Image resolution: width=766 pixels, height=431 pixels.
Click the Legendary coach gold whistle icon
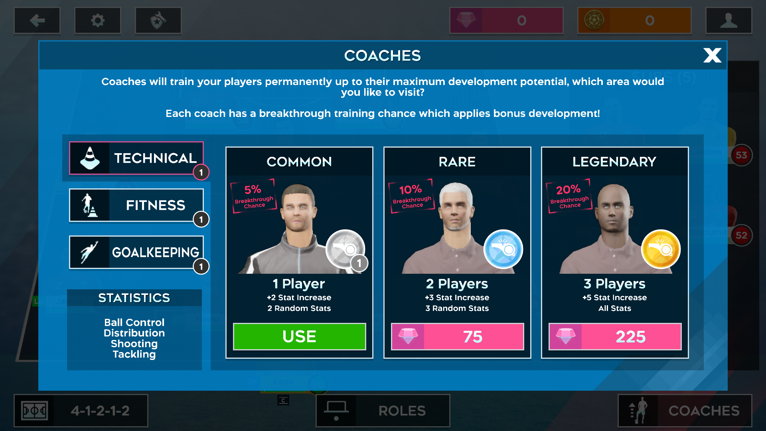(x=660, y=248)
